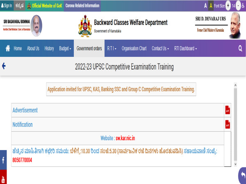Increase the font size with plus button
This screenshot has width=246, height=184.
tap(228, 6)
